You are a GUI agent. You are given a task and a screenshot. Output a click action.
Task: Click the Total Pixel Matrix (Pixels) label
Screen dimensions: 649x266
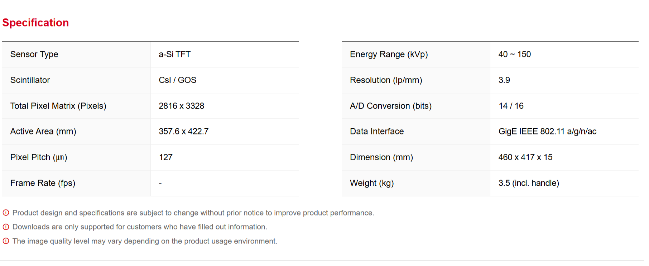tap(58, 106)
